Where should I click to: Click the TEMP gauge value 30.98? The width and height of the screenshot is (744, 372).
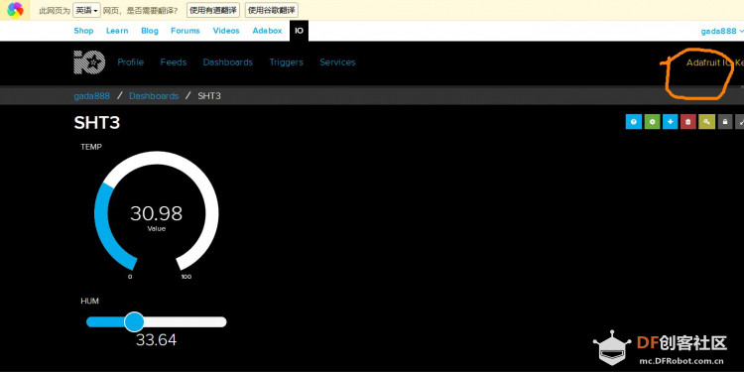(156, 213)
